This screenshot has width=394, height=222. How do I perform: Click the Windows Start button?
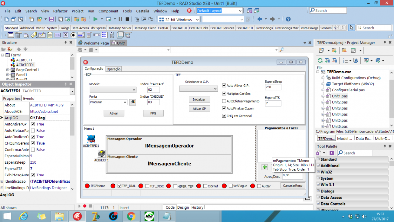point(7,217)
